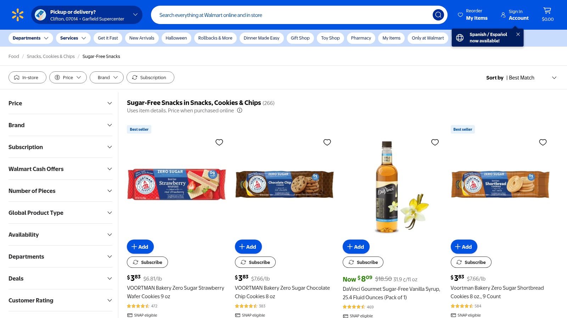Click the Walmart spark logo

18,15
